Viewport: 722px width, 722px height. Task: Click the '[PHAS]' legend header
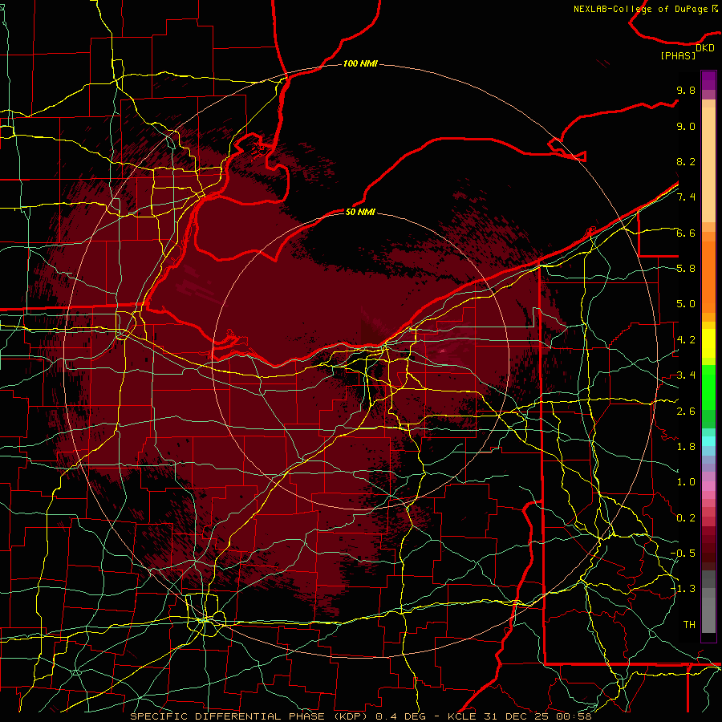tap(678, 55)
